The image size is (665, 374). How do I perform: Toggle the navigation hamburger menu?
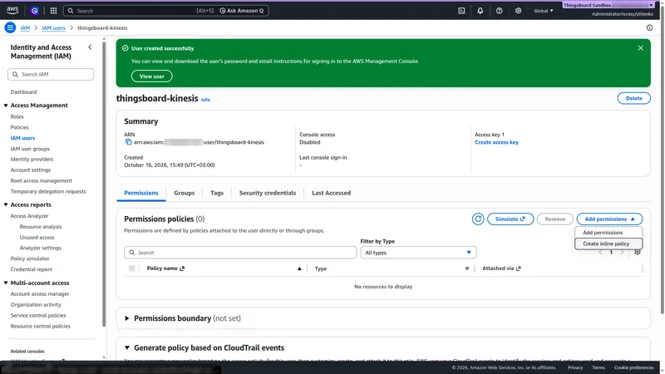click(x=10, y=27)
